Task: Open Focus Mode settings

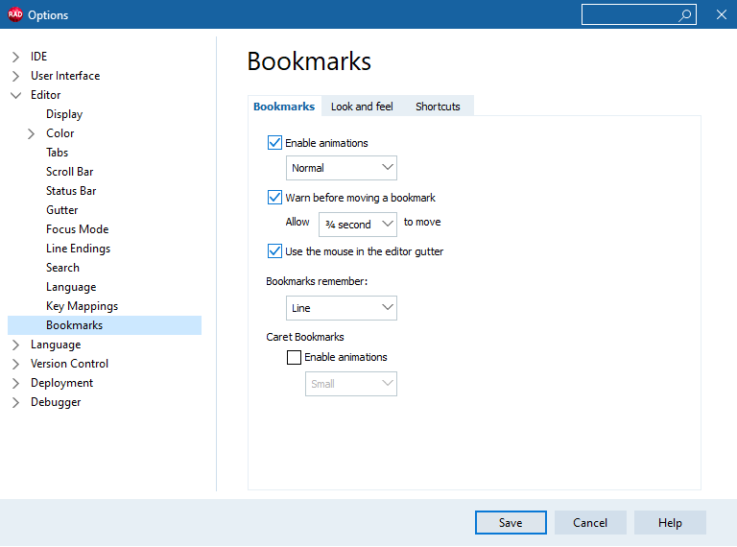Action: click(77, 229)
